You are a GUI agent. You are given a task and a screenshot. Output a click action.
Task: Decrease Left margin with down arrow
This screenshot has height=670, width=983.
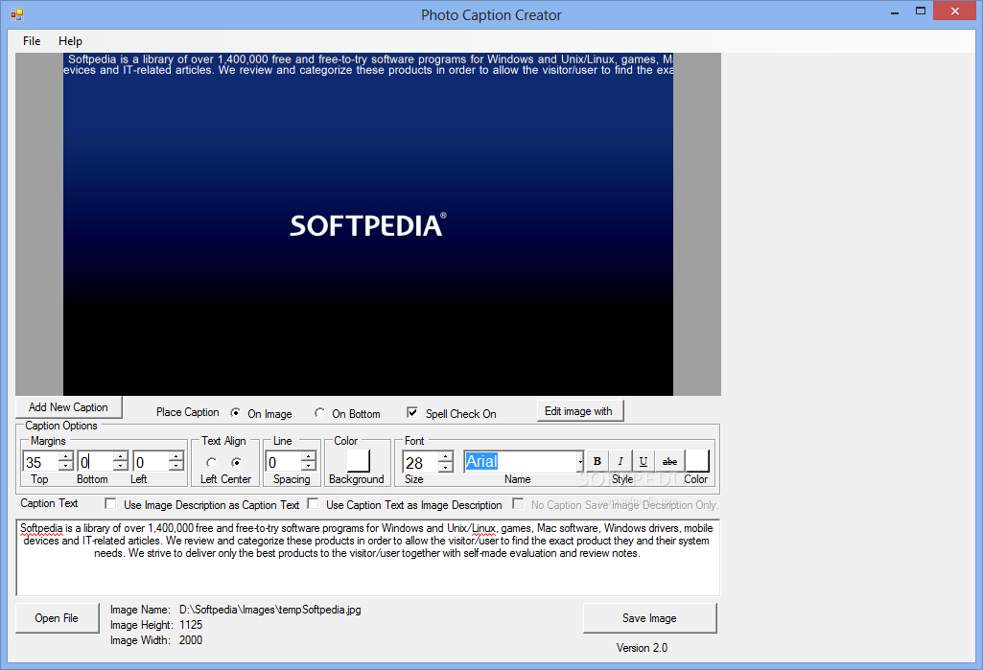tap(176, 466)
